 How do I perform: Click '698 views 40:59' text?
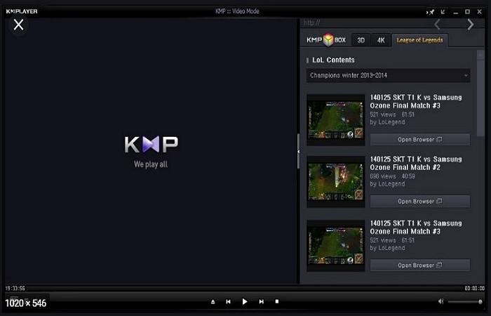(392, 176)
